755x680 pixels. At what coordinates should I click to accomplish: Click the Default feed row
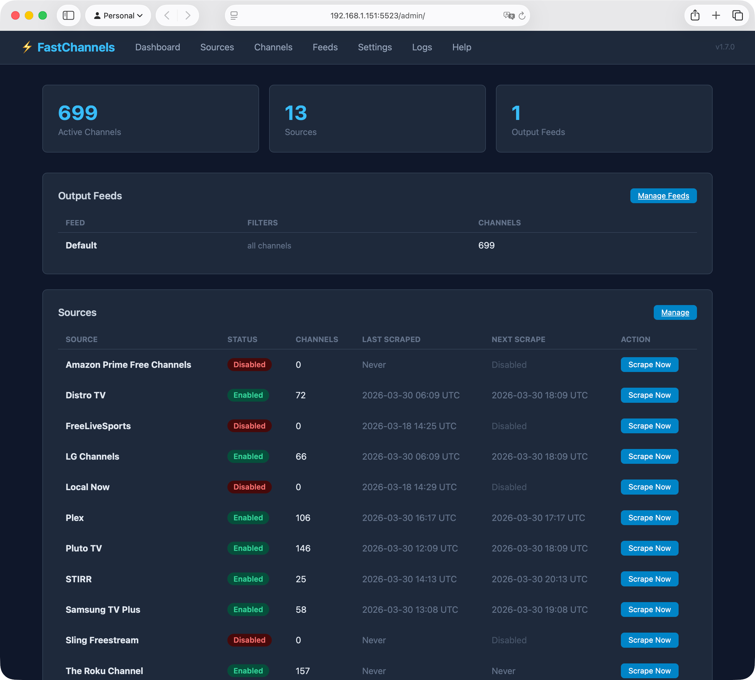[81, 246]
